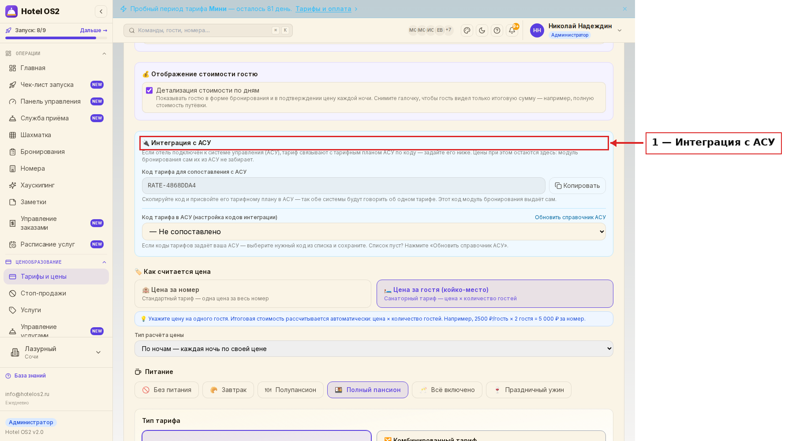Select Без питания meal option
The width and height of the screenshot is (792, 441).
click(167, 390)
